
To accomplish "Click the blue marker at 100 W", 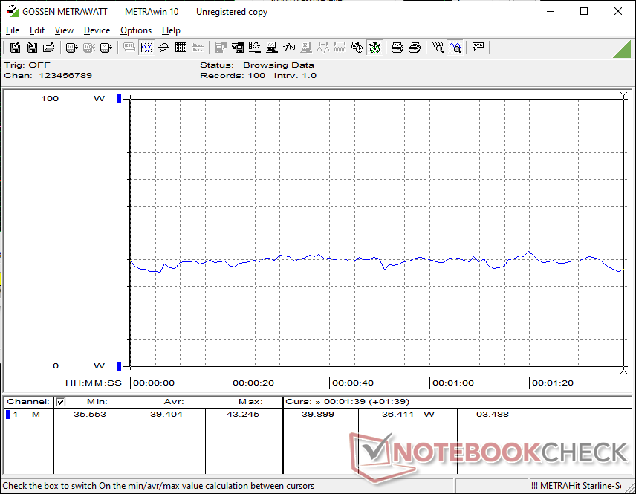I will click(119, 99).
